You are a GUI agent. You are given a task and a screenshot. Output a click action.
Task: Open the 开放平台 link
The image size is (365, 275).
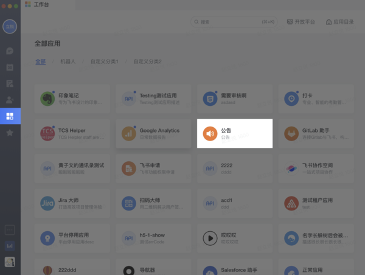(x=301, y=22)
